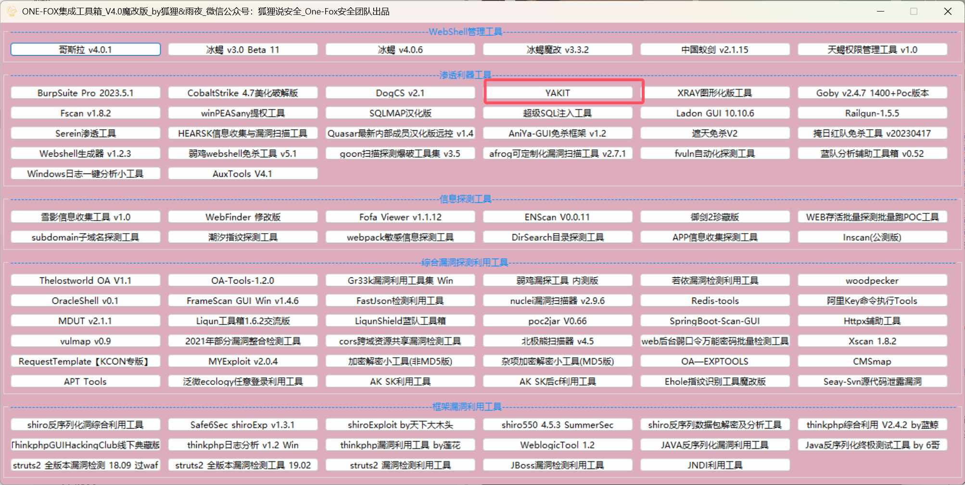This screenshot has height=485, width=965.
Task: Open Quasar汉化版远控 v1.4
Action: pos(400,133)
